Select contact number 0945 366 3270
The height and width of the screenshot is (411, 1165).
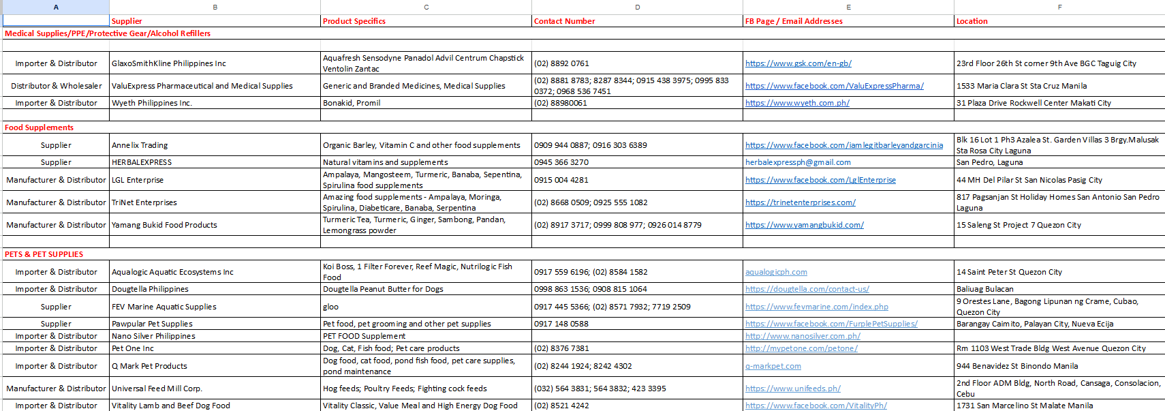[637, 162]
